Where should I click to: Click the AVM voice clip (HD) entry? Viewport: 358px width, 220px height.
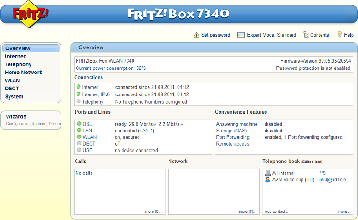pos(293,180)
